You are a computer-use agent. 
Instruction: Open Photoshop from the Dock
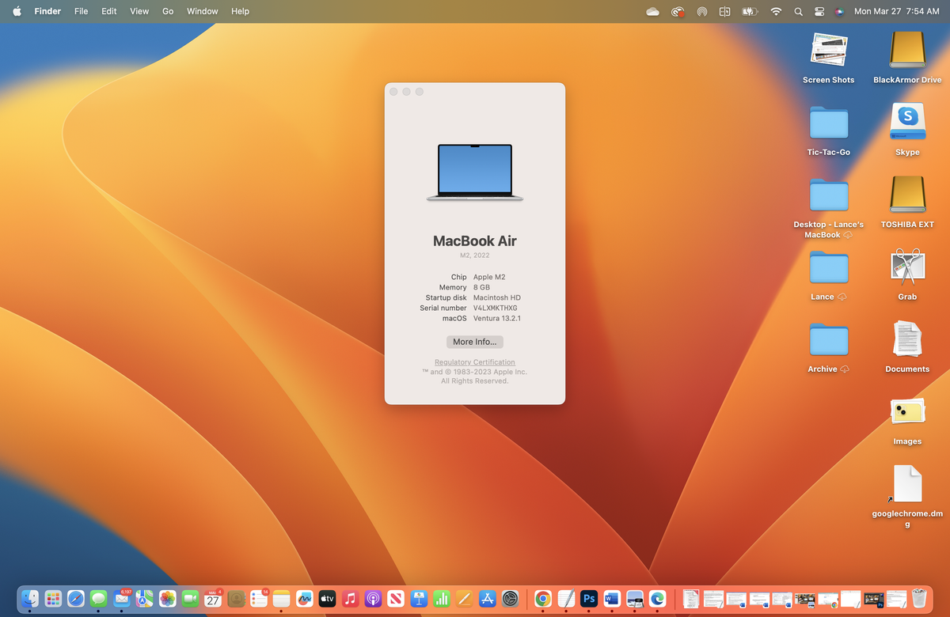click(588, 600)
